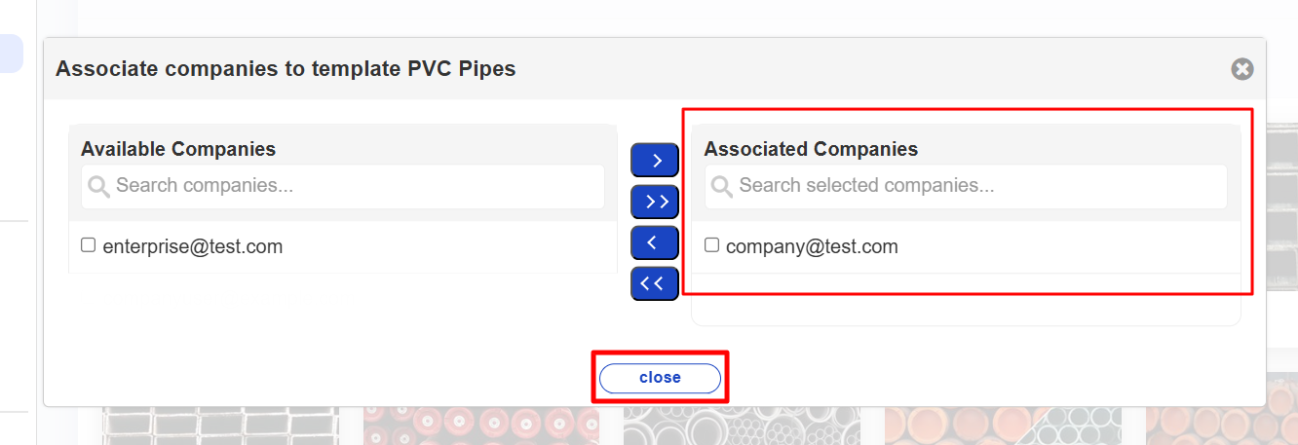Click the single left arrow remove button

655,241
